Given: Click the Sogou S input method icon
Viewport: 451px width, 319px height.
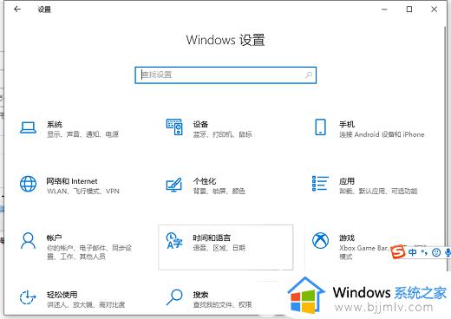Looking at the screenshot, I should point(398,252).
